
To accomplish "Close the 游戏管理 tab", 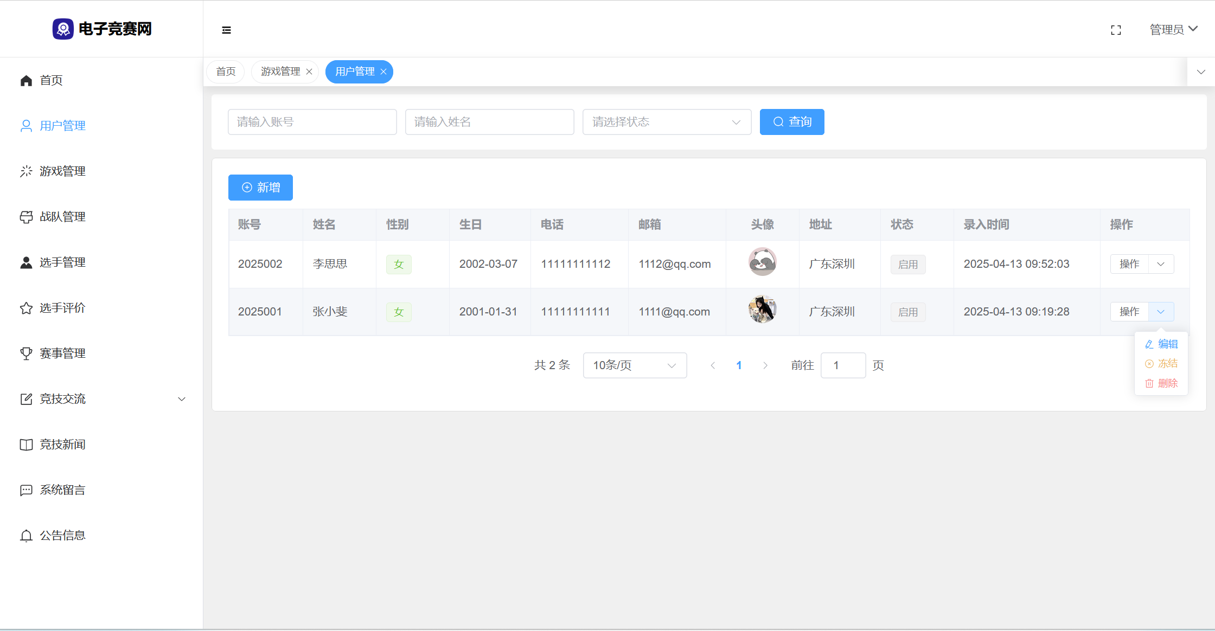I will click(309, 72).
